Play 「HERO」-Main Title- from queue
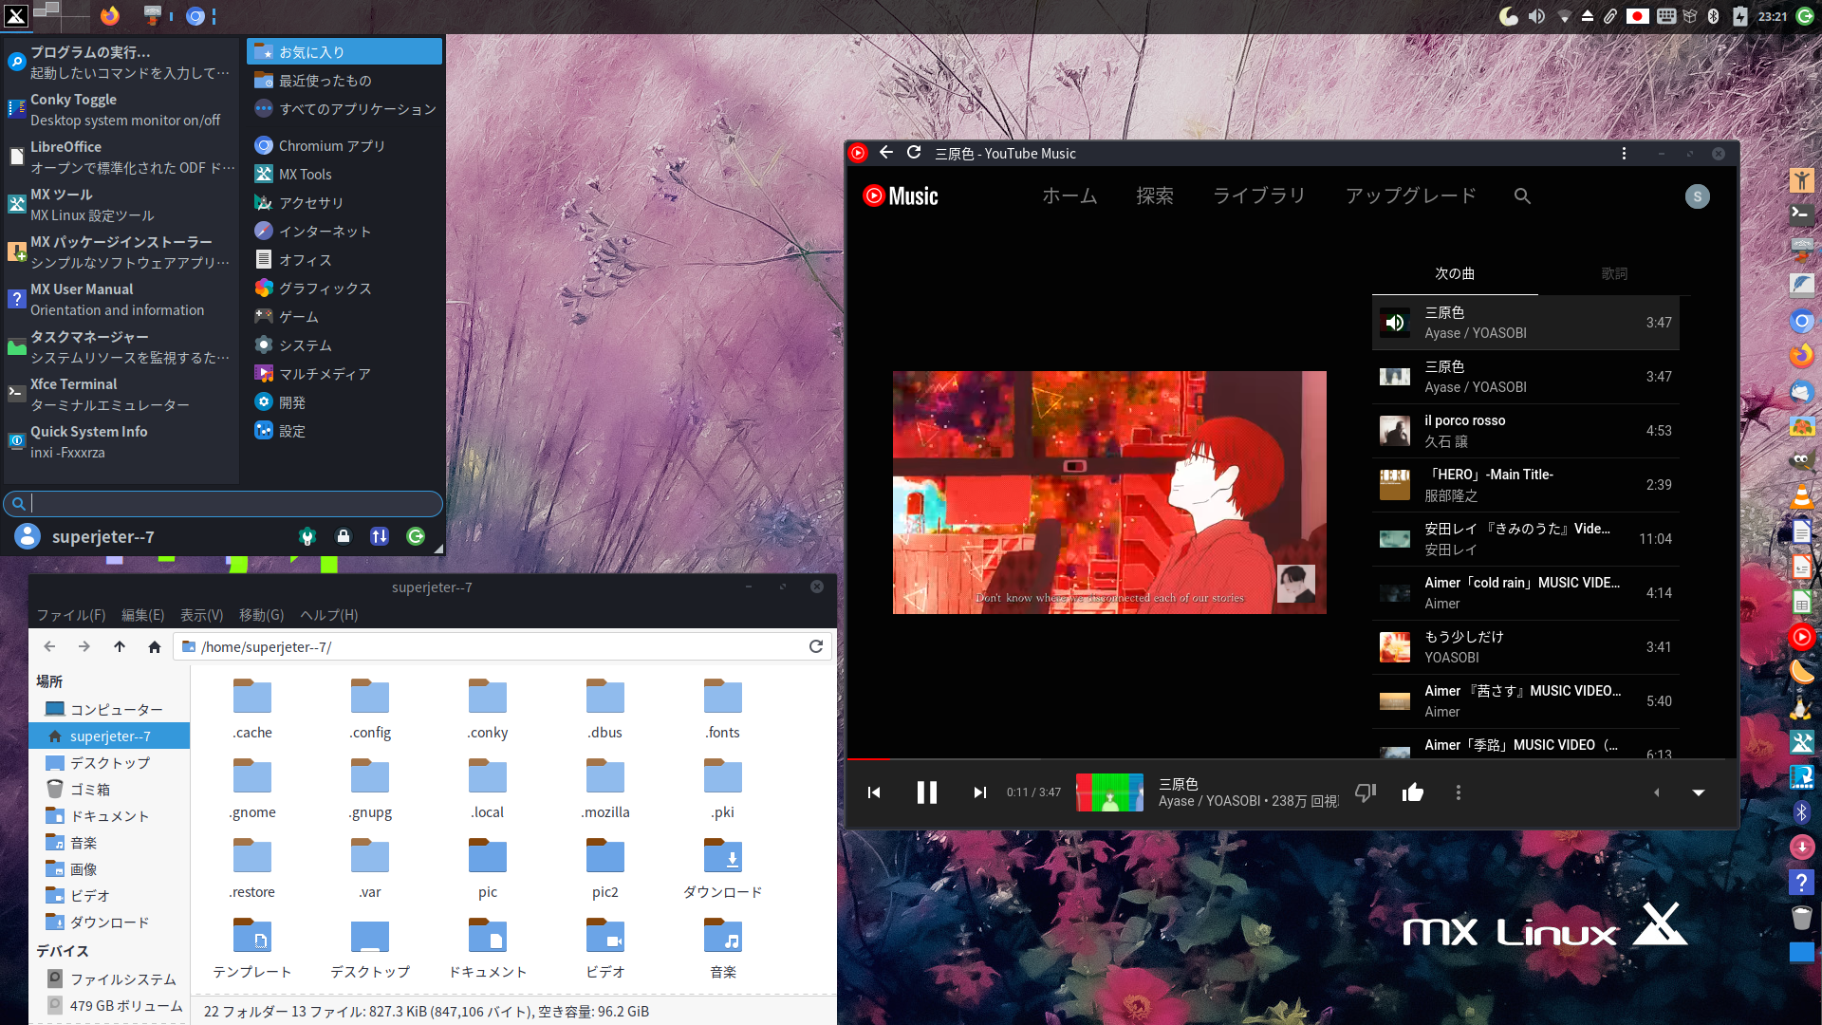1822x1025 pixels. coord(1526,485)
